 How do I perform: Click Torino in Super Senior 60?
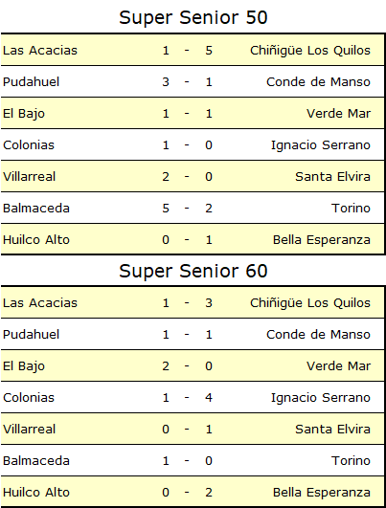351,461
